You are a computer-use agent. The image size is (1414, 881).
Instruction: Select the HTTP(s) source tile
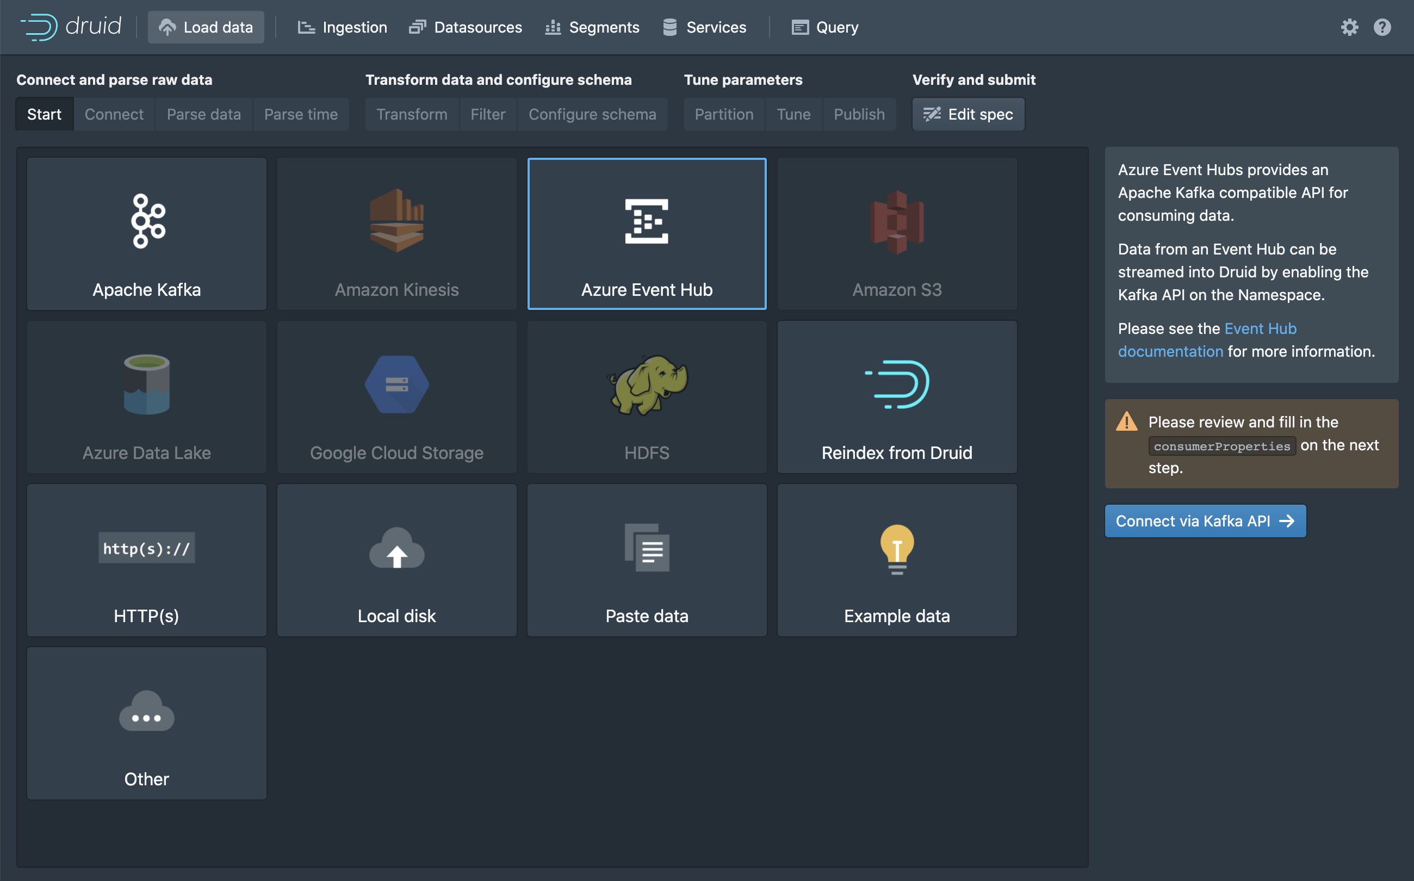(x=147, y=560)
